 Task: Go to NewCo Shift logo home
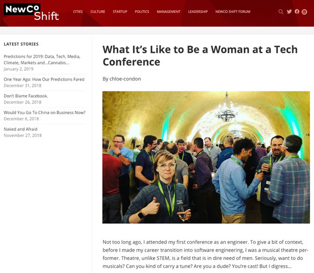[x=31, y=12]
